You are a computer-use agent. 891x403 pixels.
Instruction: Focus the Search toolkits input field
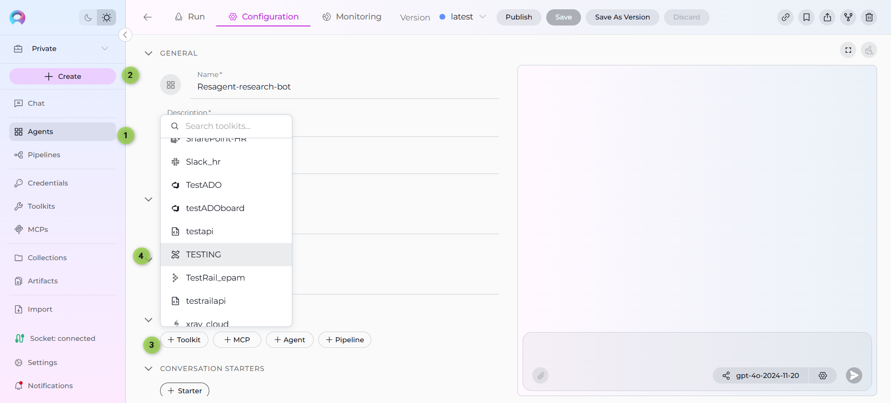click(232, 126)
